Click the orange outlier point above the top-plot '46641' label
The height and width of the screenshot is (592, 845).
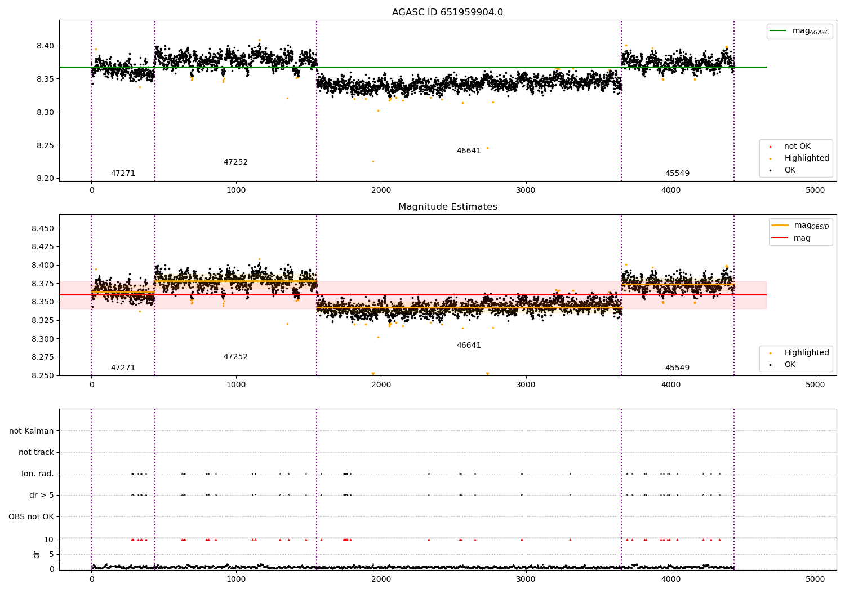pos(487,148)
